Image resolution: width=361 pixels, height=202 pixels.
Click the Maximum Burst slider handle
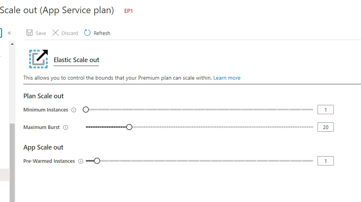pos(129,127)
